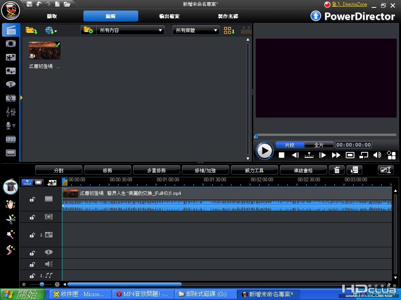Switch to the 輸出檔案 tab
Image resolution: width=401 pixels, height=300 pixels.
(x=169, y=16)
